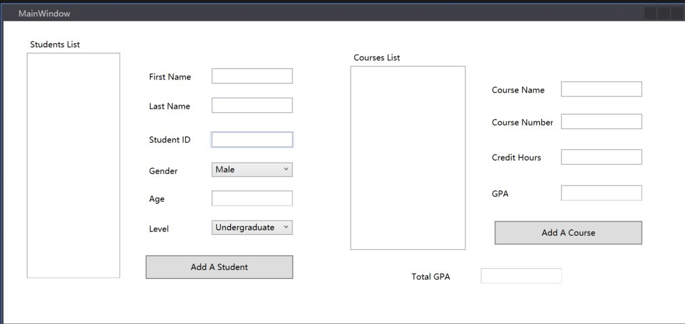
Task: Click the Age input field
Action: click(252, 198)
